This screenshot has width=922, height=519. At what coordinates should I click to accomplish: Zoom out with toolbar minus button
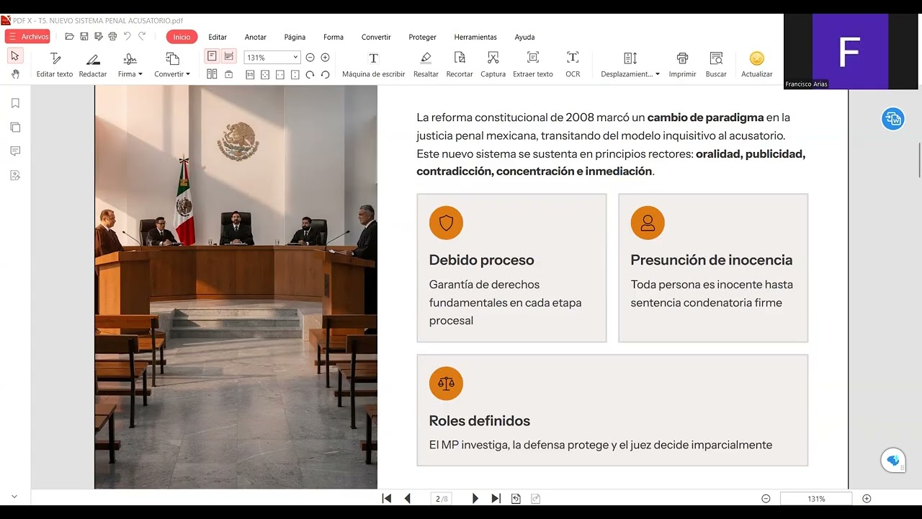pos(310,57)
